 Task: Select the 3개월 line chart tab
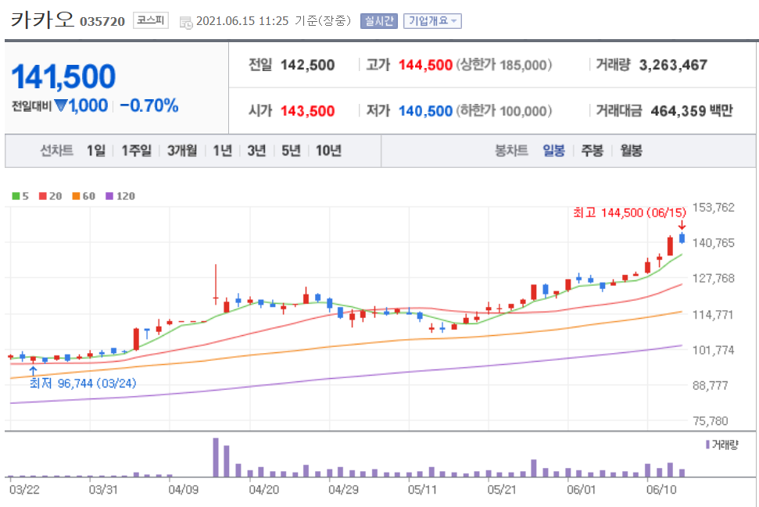[182, 151]
